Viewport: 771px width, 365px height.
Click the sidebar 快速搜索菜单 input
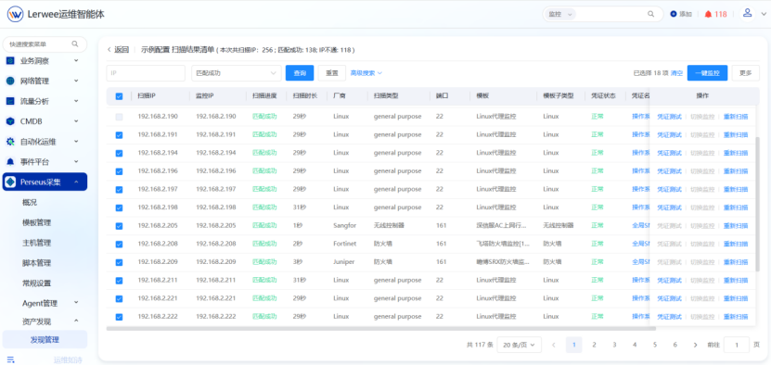coord(45,44)
